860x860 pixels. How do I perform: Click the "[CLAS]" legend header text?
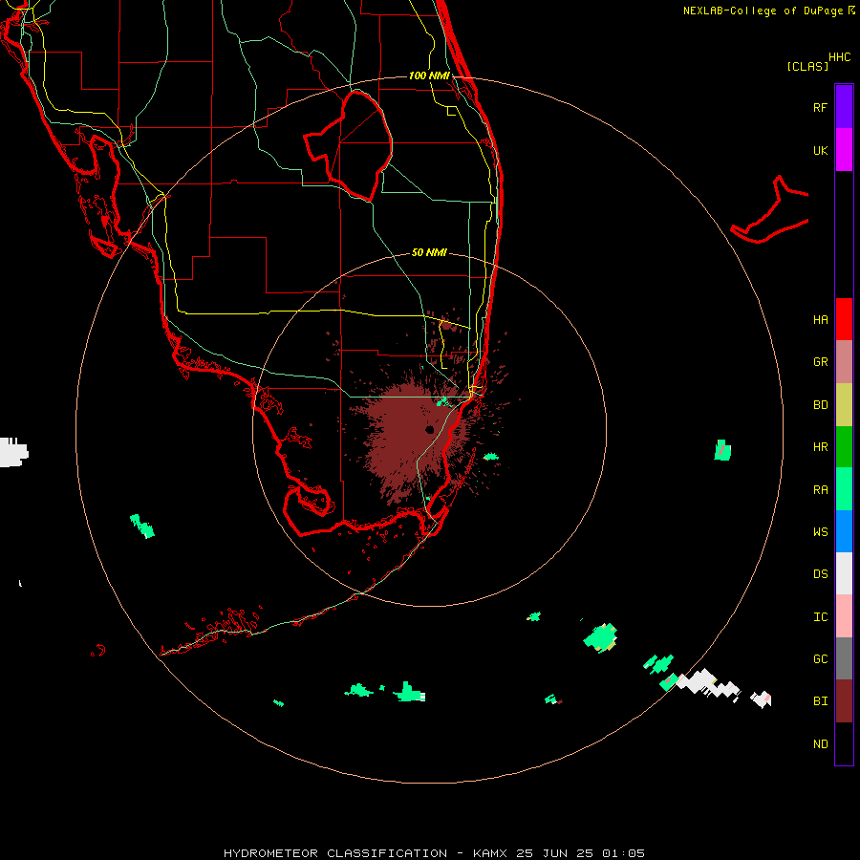[807, 66]
